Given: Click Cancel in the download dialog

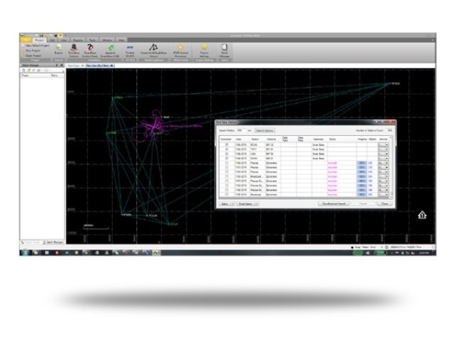Looking at the screenshot, I should (x=362, y=204).
